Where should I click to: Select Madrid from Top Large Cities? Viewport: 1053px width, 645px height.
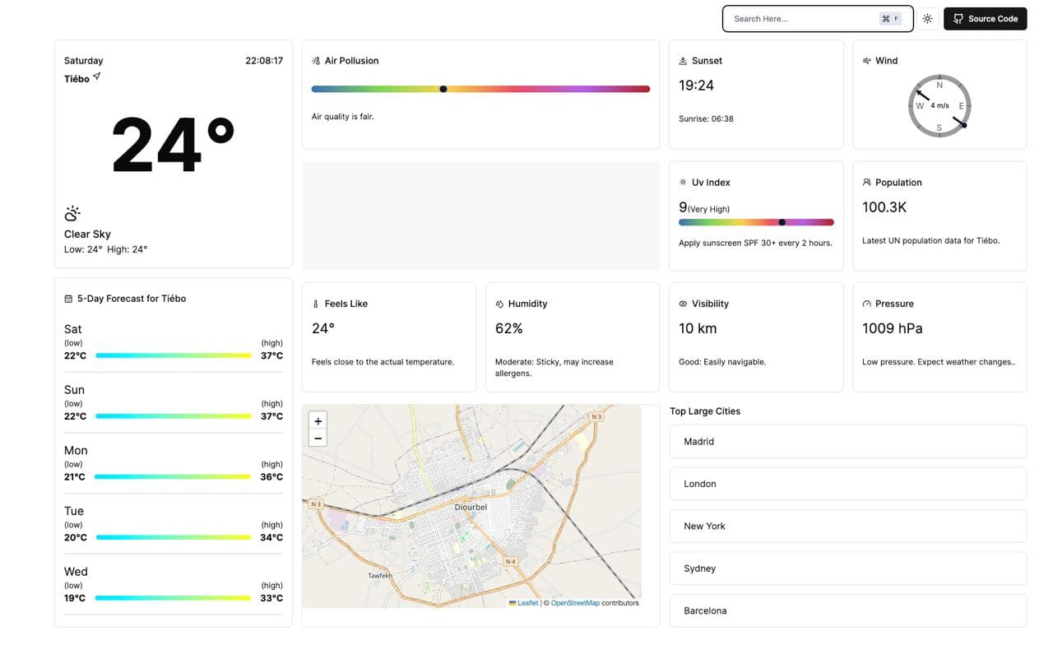click(x=848, y=442)
